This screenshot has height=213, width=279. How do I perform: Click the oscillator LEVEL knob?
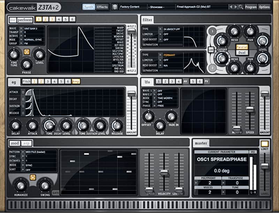39,54
